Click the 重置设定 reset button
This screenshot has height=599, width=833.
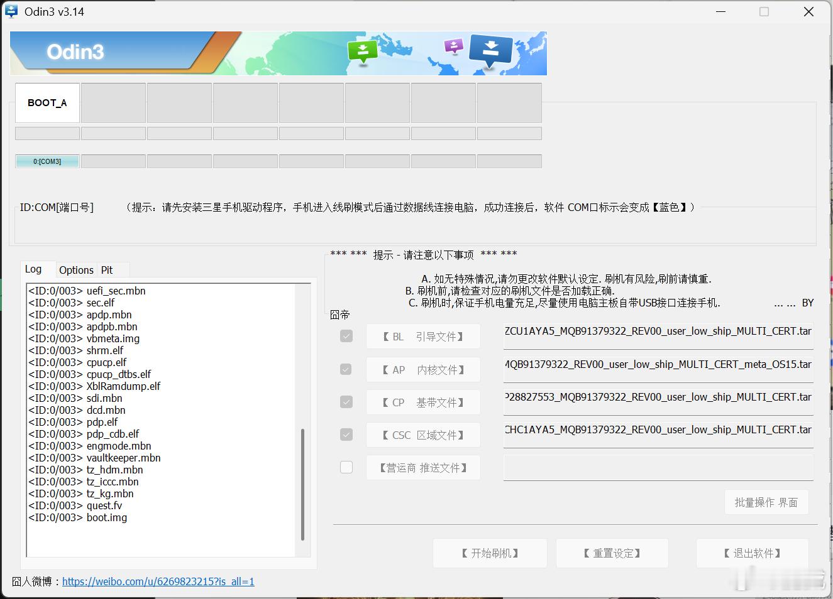tap(612, 553)
